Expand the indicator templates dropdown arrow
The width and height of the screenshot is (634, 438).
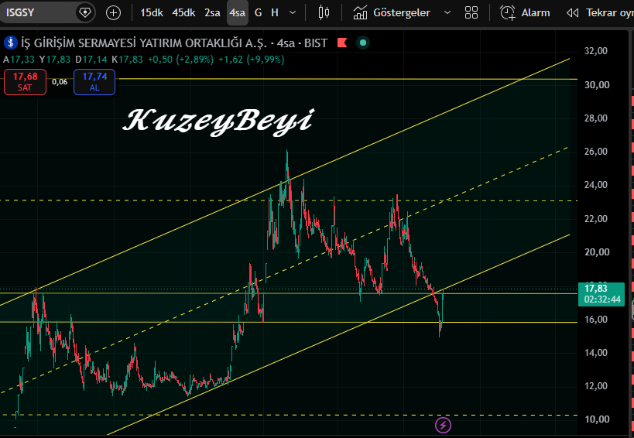(x=447, y=13)
